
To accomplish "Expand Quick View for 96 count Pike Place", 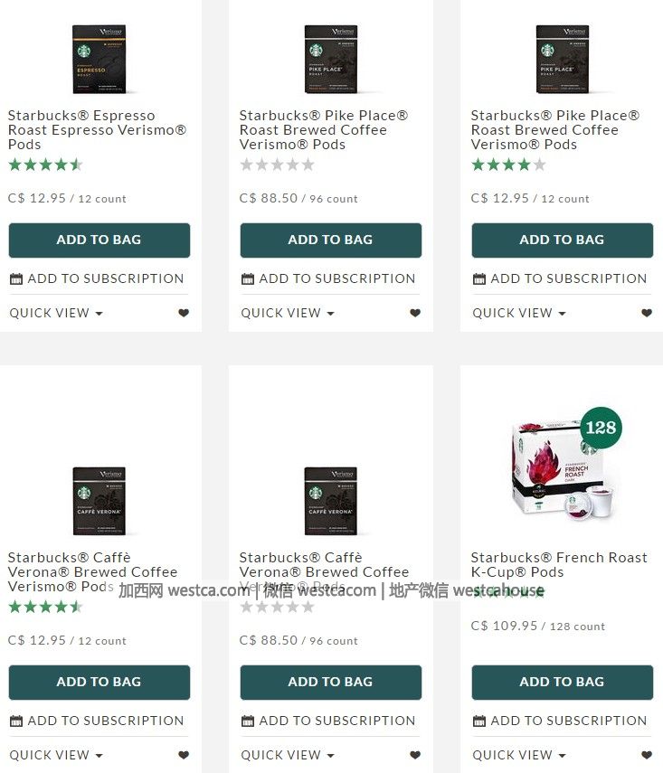I will click(287, 313).
